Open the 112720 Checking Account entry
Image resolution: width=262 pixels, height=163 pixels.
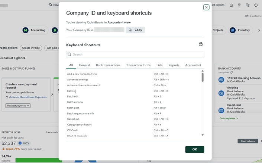point(240,80)
